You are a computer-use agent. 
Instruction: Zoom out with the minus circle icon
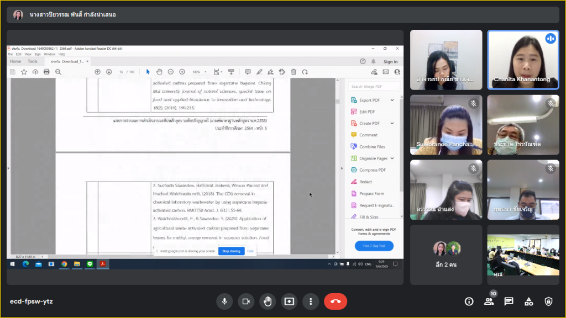pyautogui.click(x=171, y=72)
